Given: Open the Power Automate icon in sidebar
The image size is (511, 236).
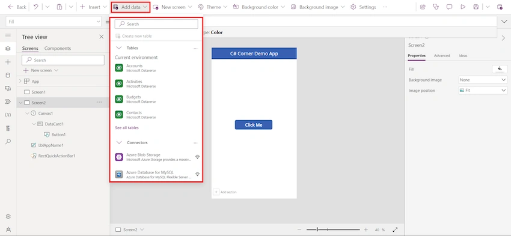Looking at the screenshot, I should (x=8, y=101).
